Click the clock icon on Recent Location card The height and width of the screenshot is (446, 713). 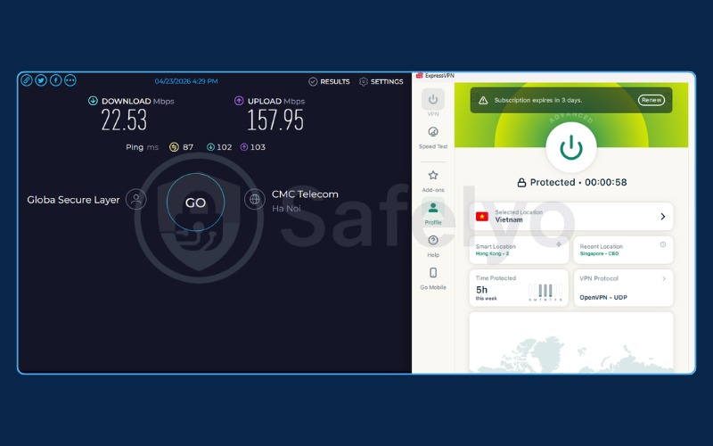pyautogui.click(x=663, y=244)
